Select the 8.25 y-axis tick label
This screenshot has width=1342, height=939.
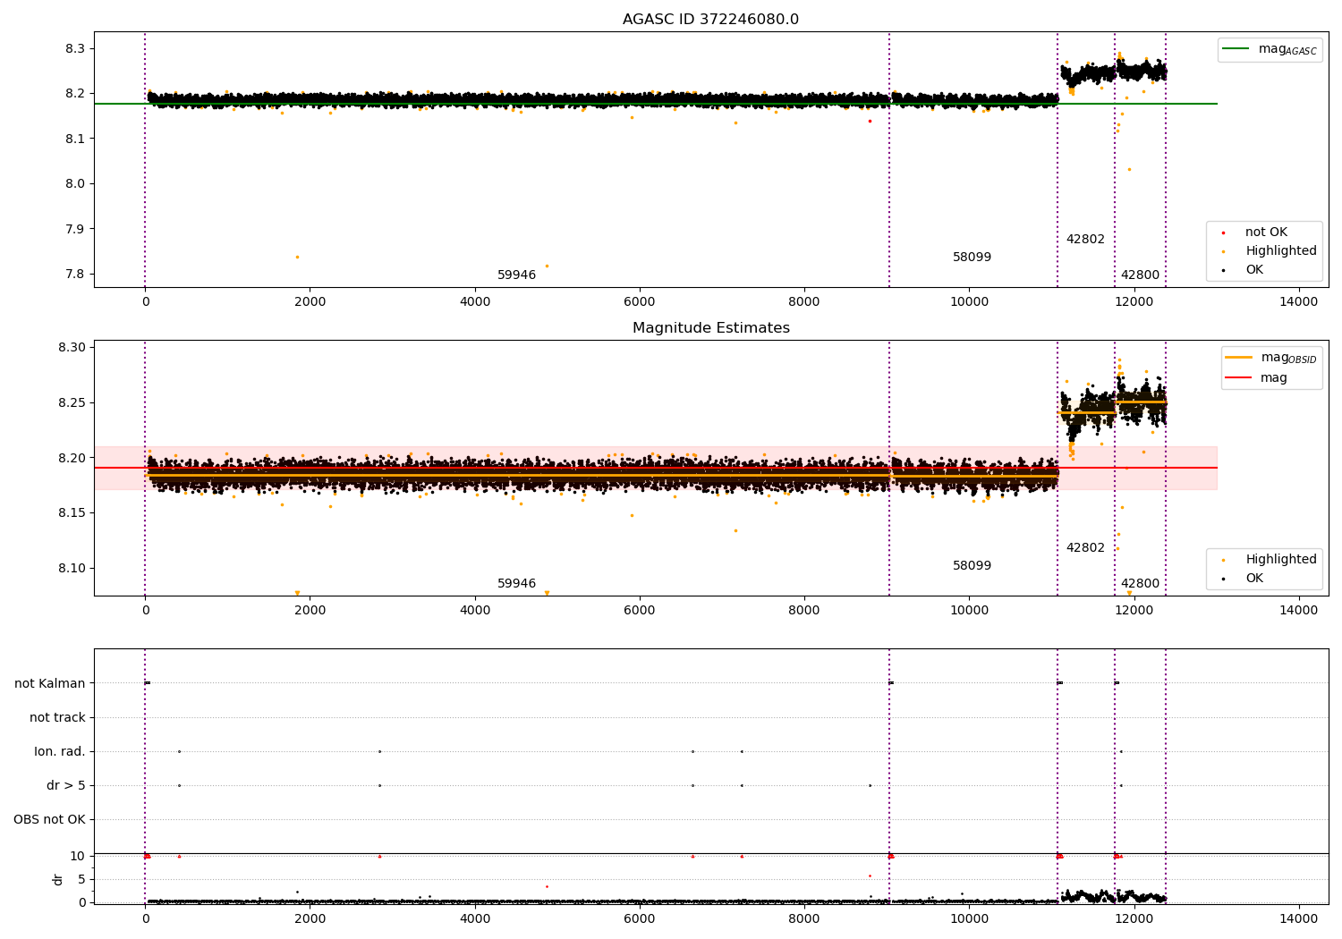coord(72,403)
